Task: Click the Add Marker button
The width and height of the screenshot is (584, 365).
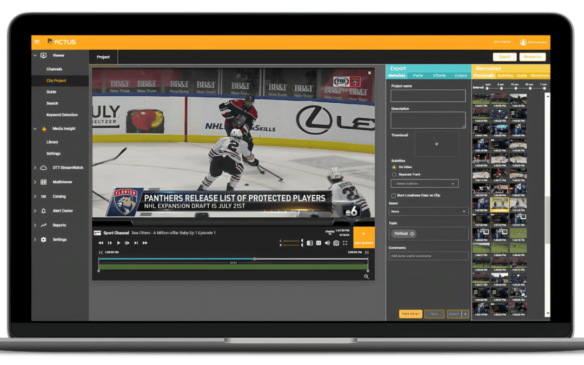Action: (363, 237)
